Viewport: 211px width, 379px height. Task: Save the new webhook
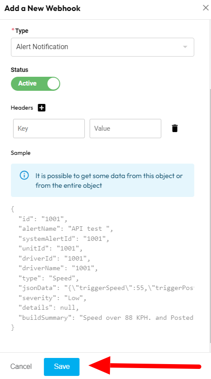pos(62,367)
